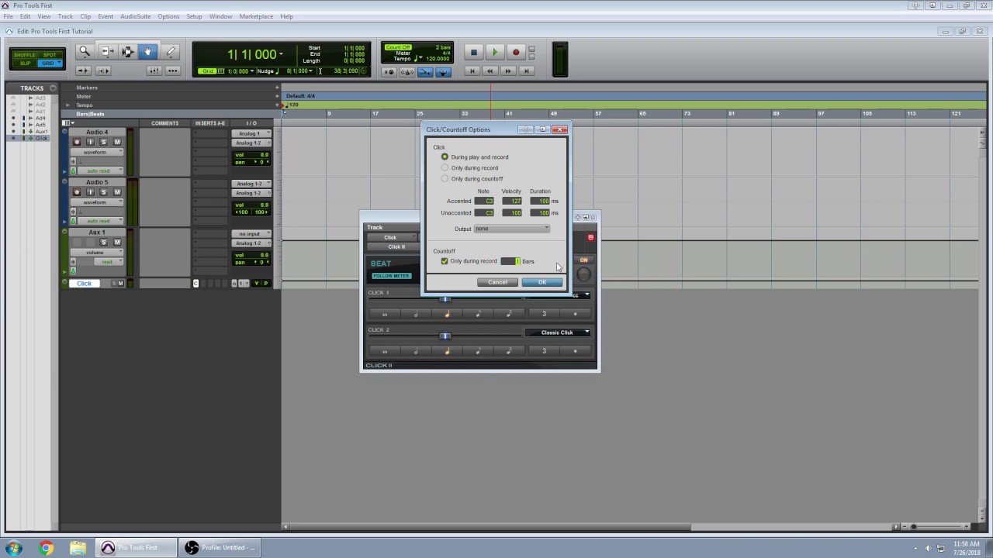
Task: Open the Event menu
Action: [x=106, y=16]
